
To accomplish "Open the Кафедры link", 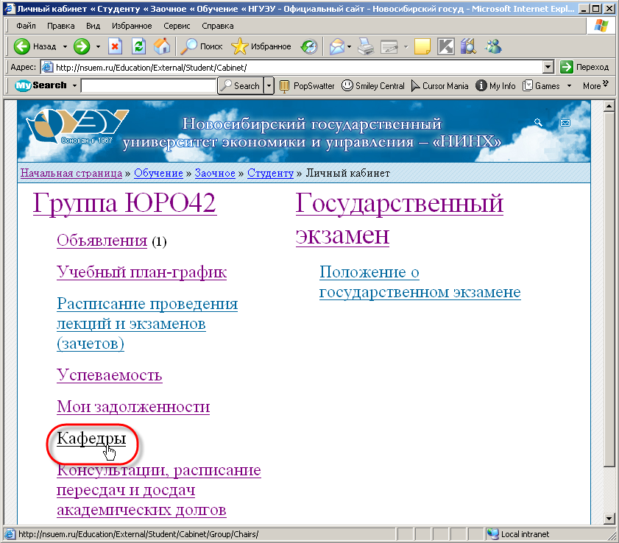I will tap(91, 439).
